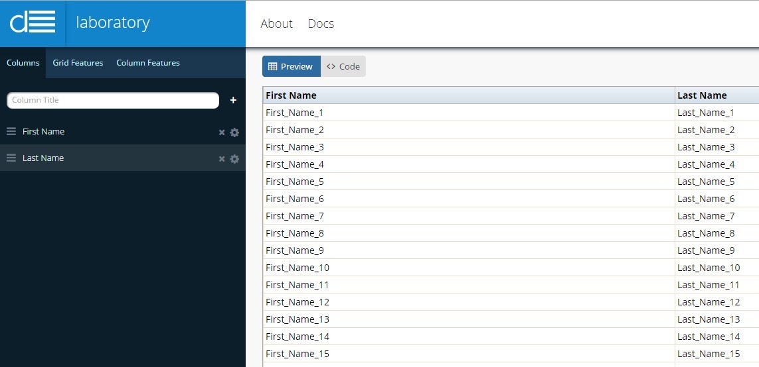Open the About page
The image size is (759, 367).
pyautogui.click(x=276, y=24)
